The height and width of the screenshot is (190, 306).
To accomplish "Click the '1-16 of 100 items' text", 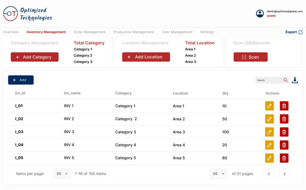I will [x=91, y=174].
